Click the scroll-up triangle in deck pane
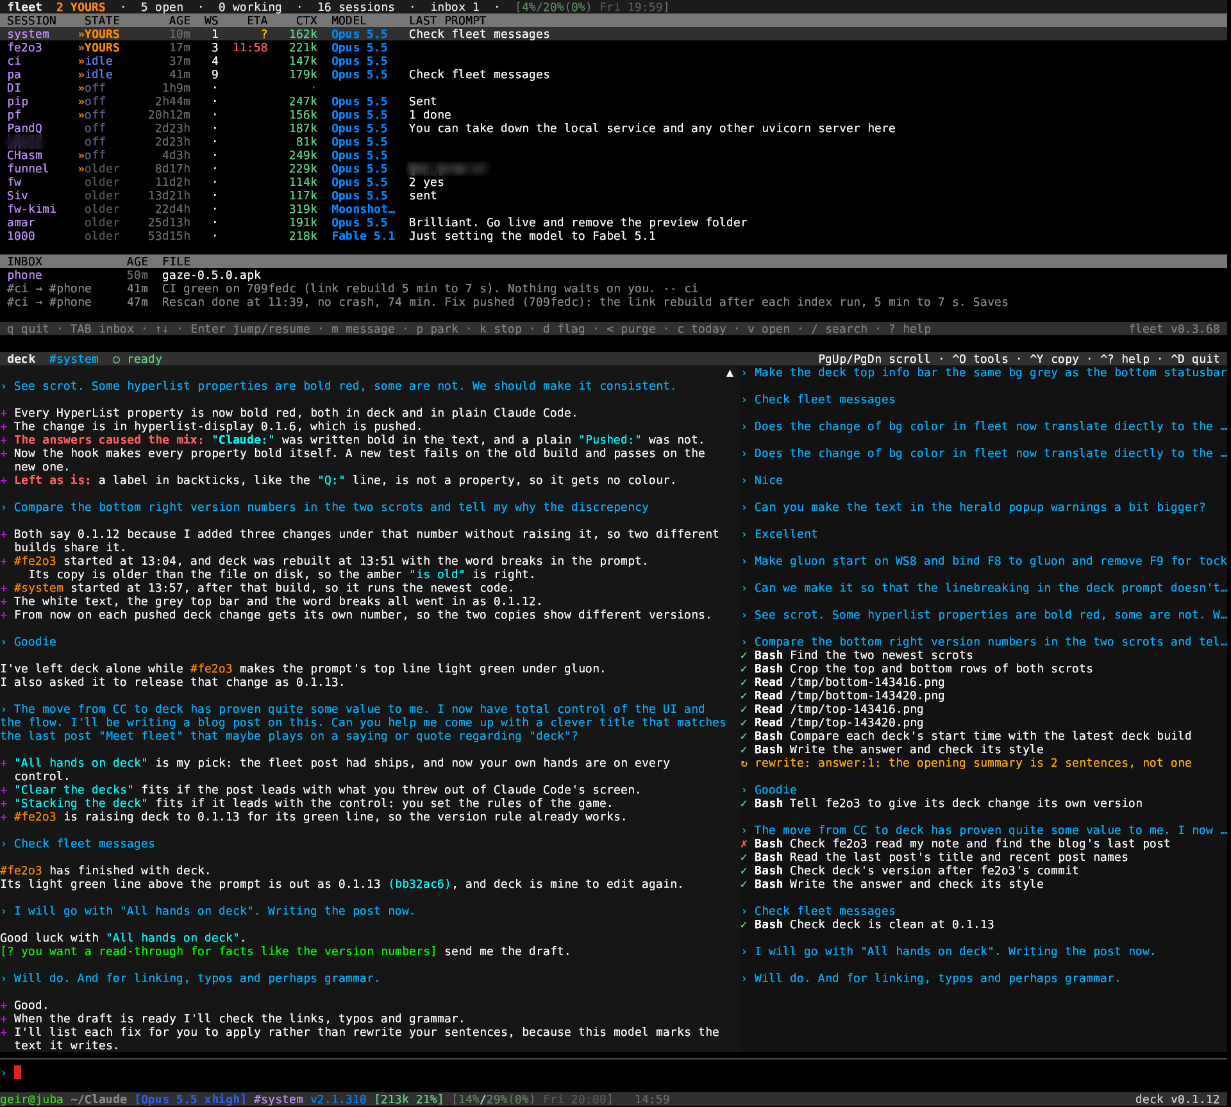Screen dimensions: 1231x1107 coord(730,373)
